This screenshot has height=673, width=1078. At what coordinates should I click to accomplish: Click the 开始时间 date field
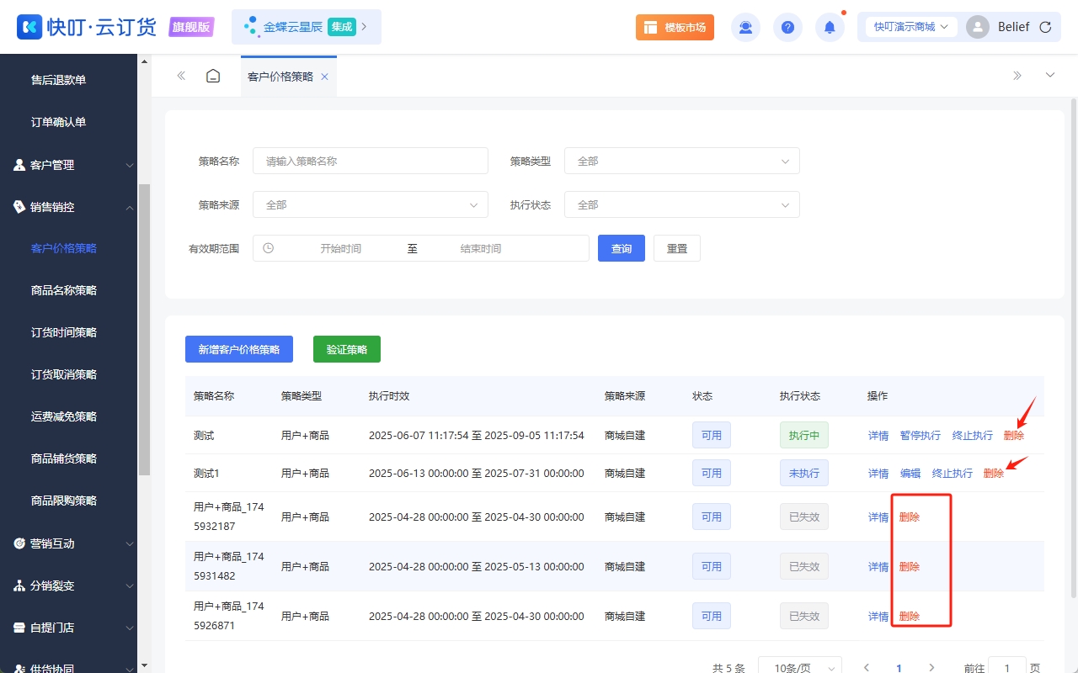341,248
